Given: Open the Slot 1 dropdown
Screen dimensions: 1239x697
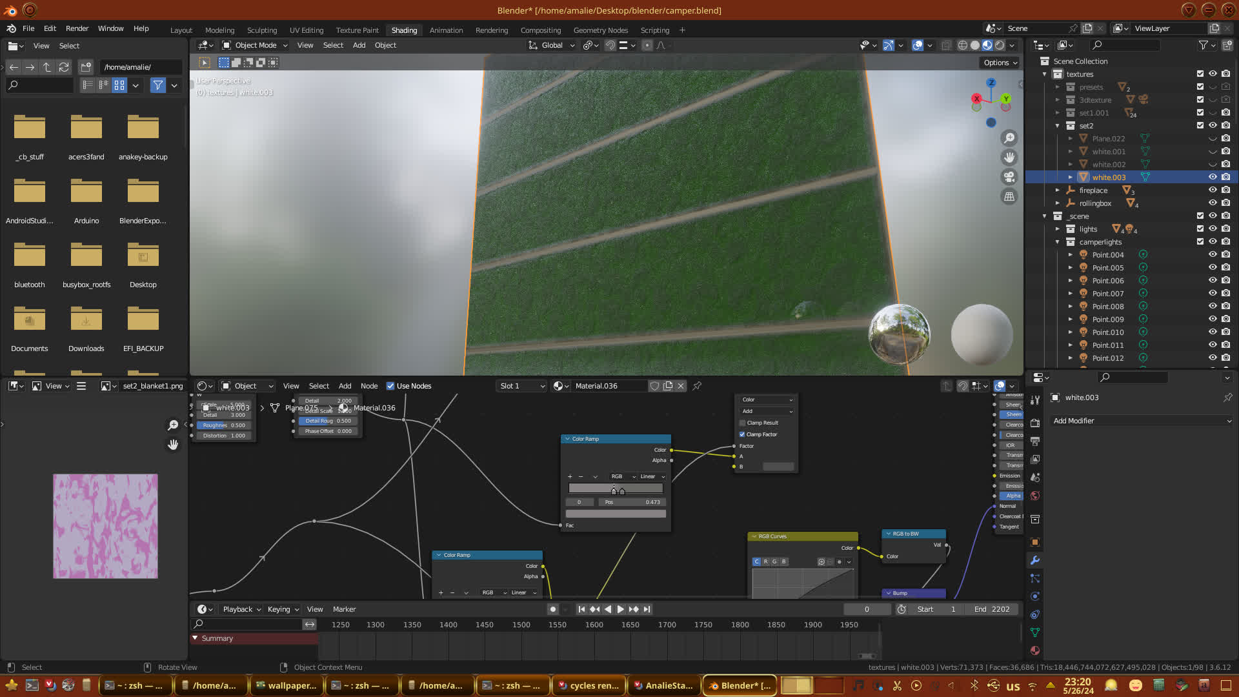Looking at the screenshot, I should [x=521, y=386].
